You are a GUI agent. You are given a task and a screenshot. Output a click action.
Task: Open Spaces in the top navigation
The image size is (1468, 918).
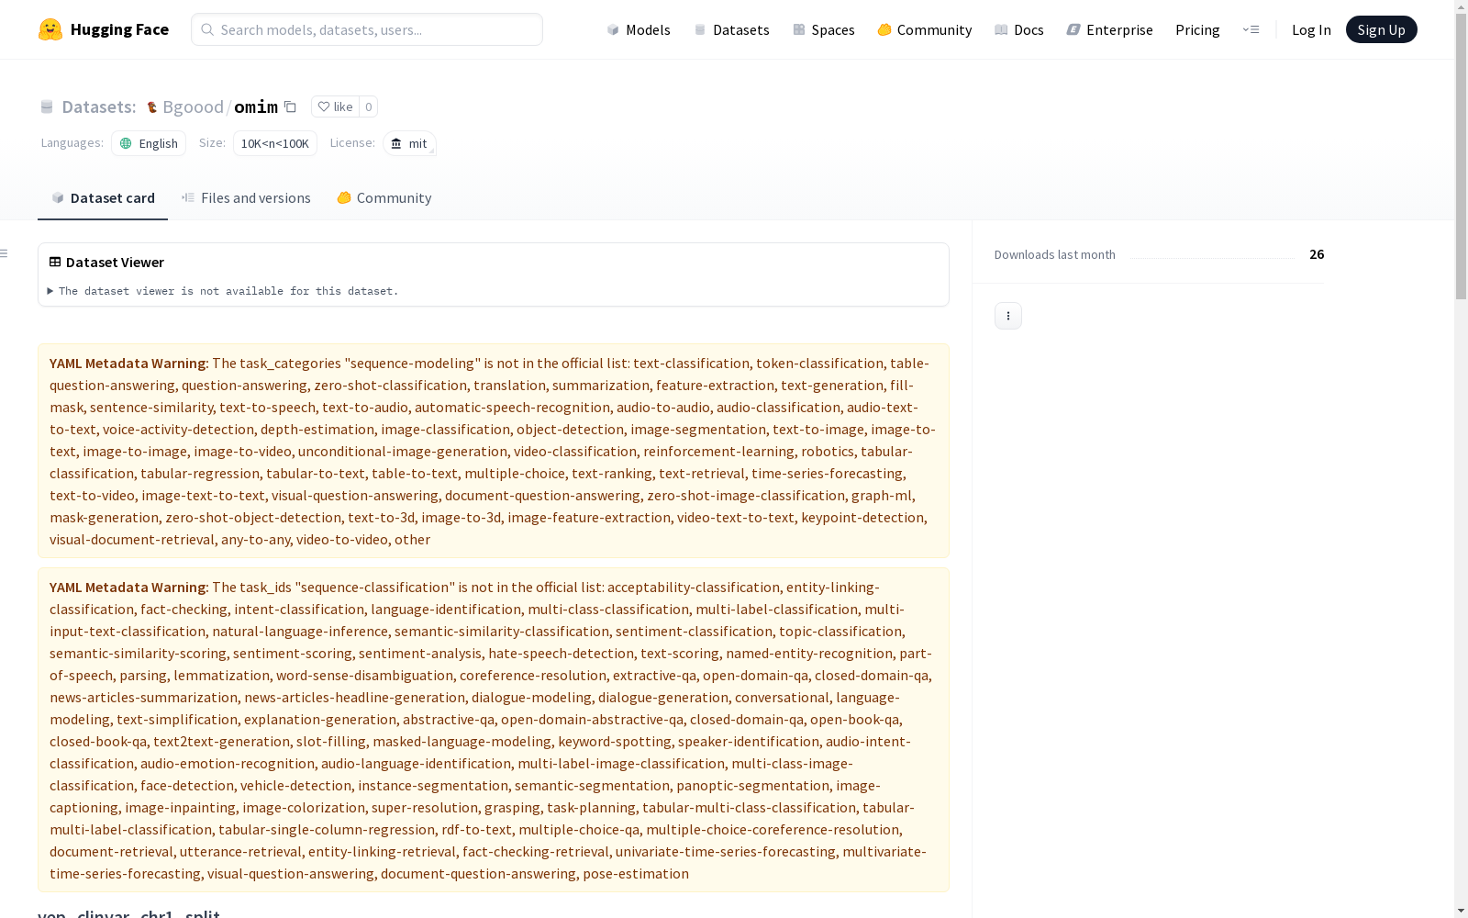click(x=823, y=29)
